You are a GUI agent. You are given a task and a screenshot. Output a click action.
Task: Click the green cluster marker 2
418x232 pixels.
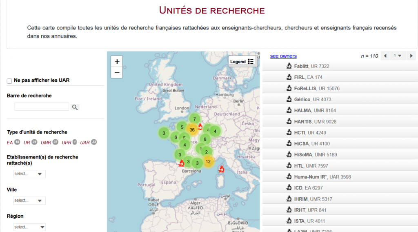[x=206, y=152]
